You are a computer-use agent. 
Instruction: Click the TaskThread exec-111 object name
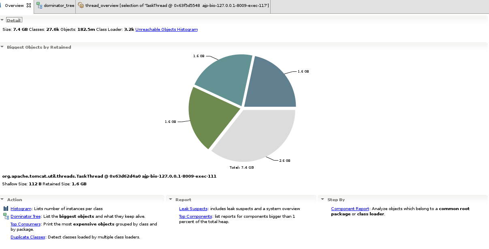(109, 176)
